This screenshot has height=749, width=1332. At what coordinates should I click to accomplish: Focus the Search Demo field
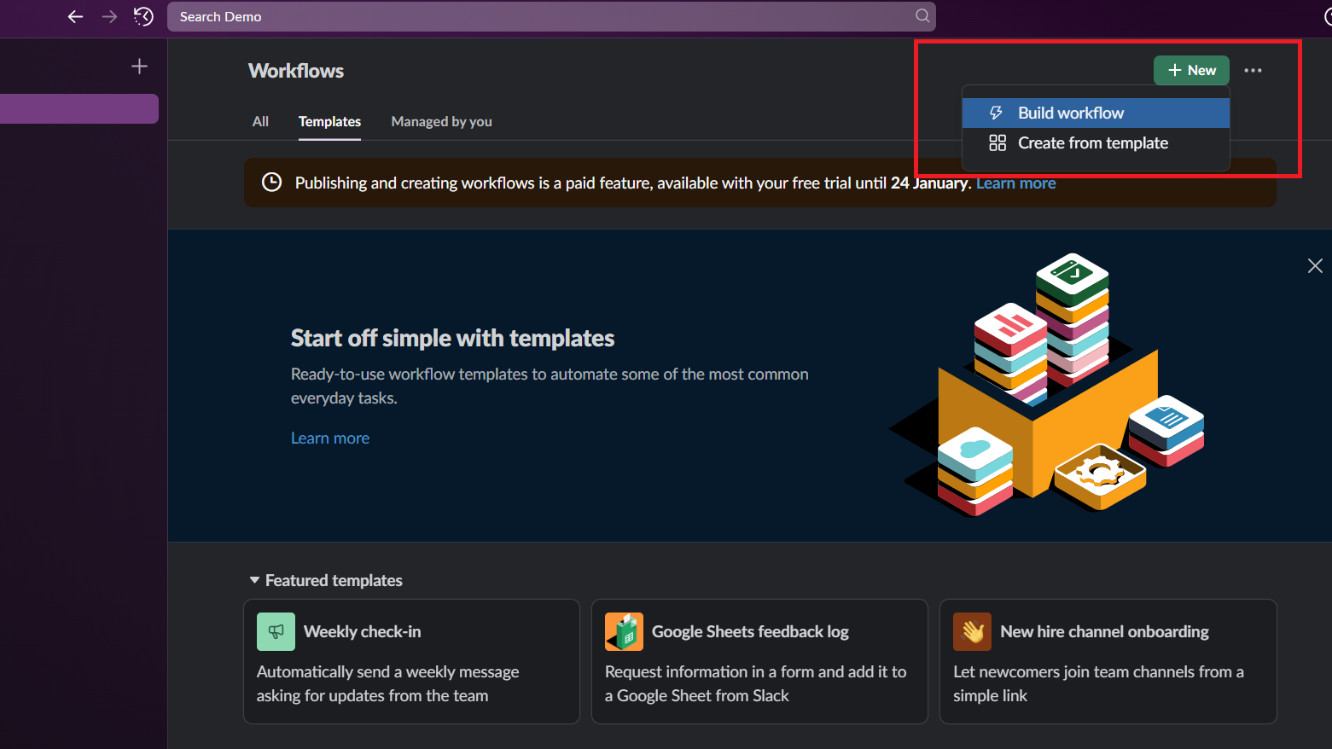tap(551, 16)
